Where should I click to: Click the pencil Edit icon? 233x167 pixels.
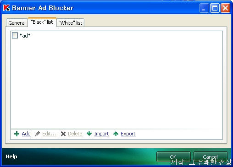click(37, 134)
